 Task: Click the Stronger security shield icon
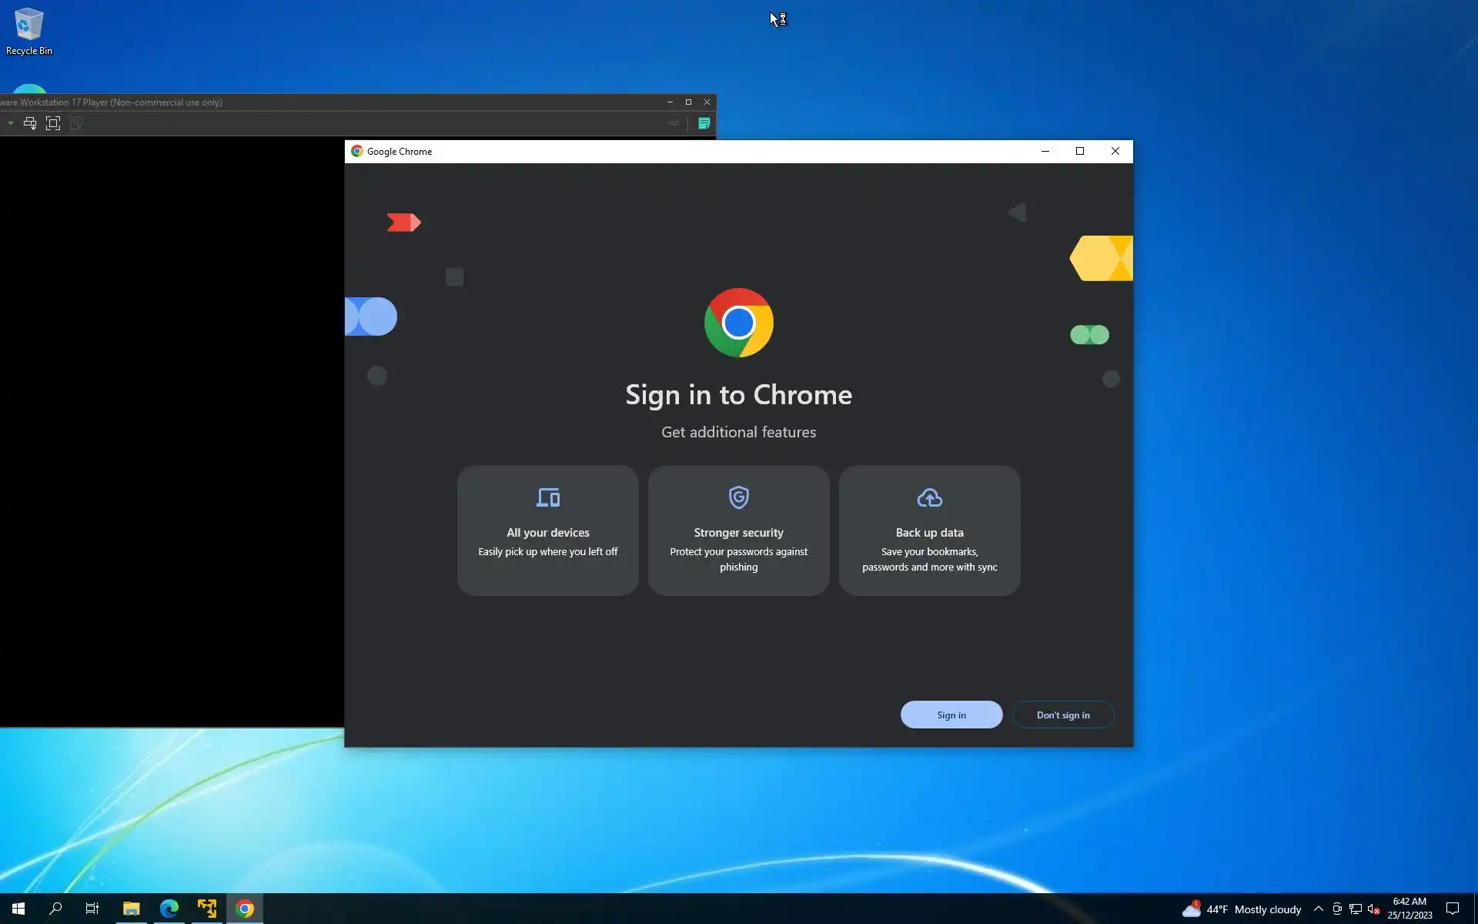(x=738, y=497)
